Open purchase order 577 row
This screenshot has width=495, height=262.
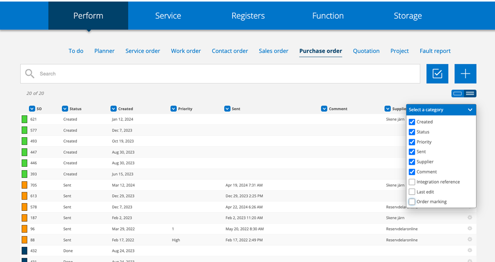pos(213,130)
